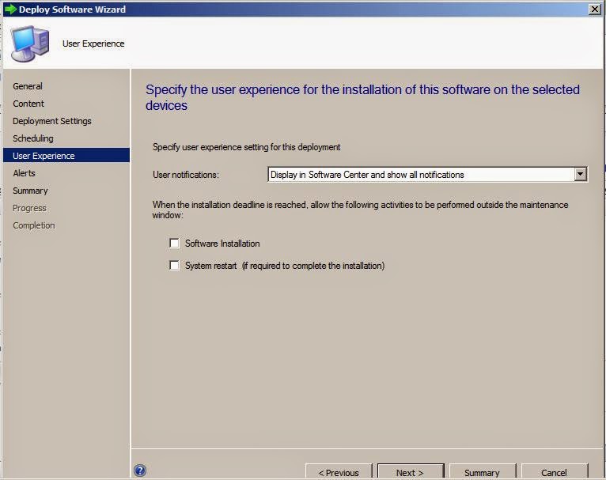The width and height of the screenshot is (606, 480).
Task: Click the 'Deploy Software Wizard' title text
Action: coord(72,9)
